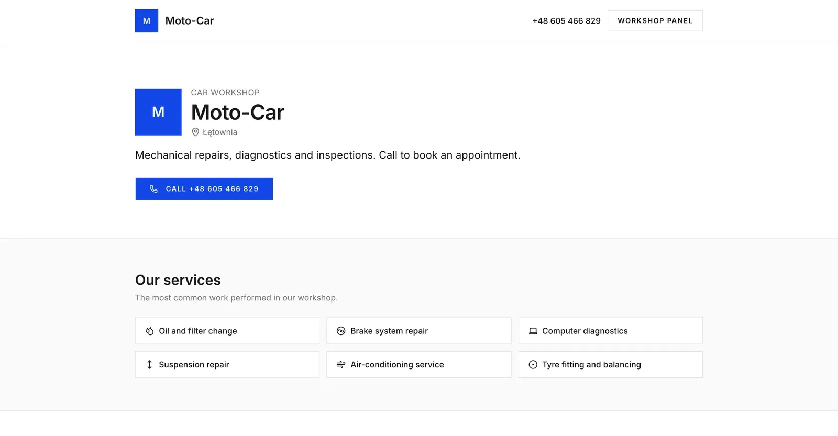Click the oil drop icon
Viewport: 838px width, 436px height.
pos(149,331)
